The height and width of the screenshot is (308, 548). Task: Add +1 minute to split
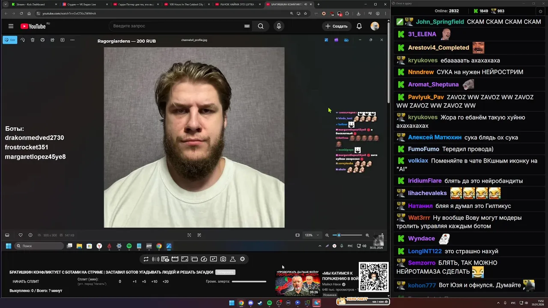[x=134, y=281]
